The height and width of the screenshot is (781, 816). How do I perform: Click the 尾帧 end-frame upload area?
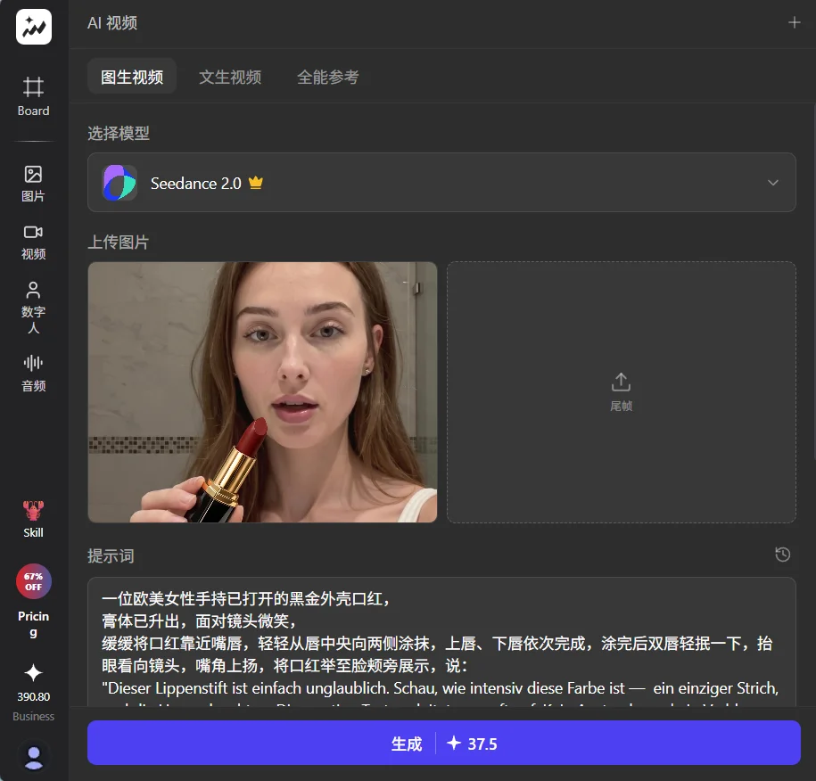pyautogui.click(x=621, y=390)
